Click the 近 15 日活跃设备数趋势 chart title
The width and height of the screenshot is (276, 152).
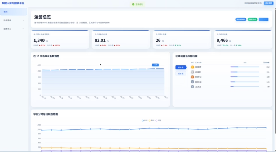[46, 56]
